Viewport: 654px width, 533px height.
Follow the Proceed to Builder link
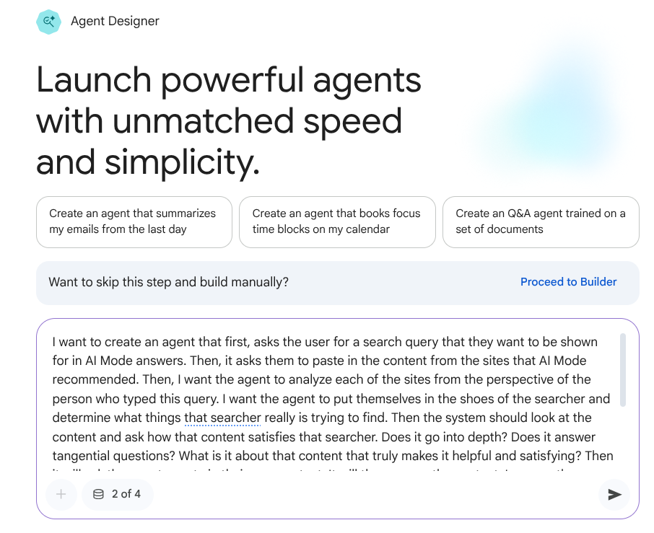[x=568, y=282]
